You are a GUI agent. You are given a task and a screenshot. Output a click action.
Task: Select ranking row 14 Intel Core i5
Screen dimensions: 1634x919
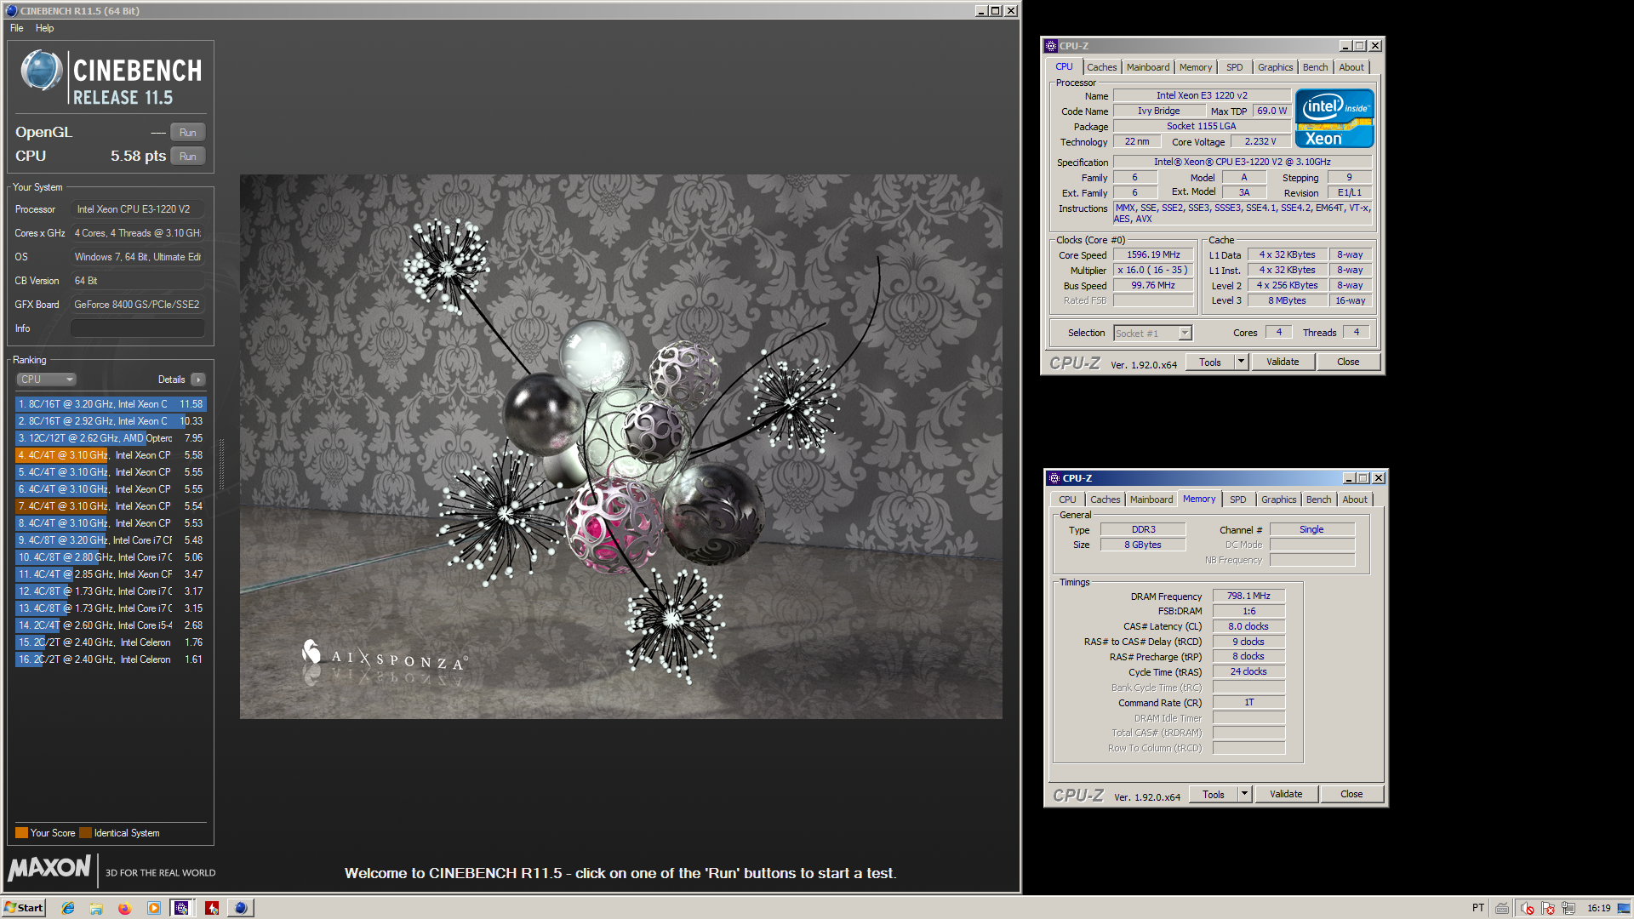point(111,625)
